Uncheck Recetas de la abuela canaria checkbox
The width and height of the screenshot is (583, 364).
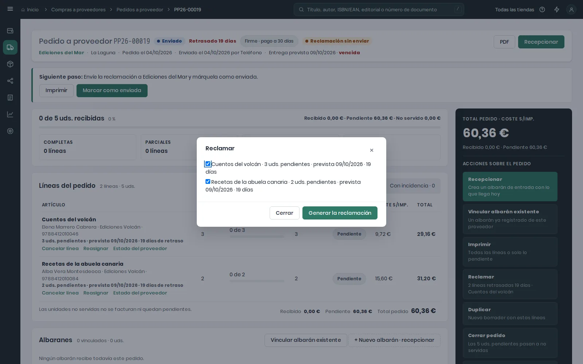pyautogui.click(x=208, y=182)
